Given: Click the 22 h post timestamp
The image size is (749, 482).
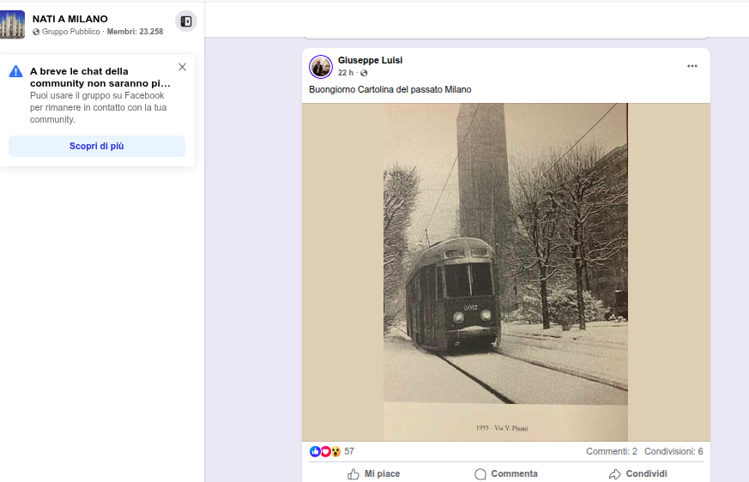Looking at the screenshot, I should click(x=346, y=73).
